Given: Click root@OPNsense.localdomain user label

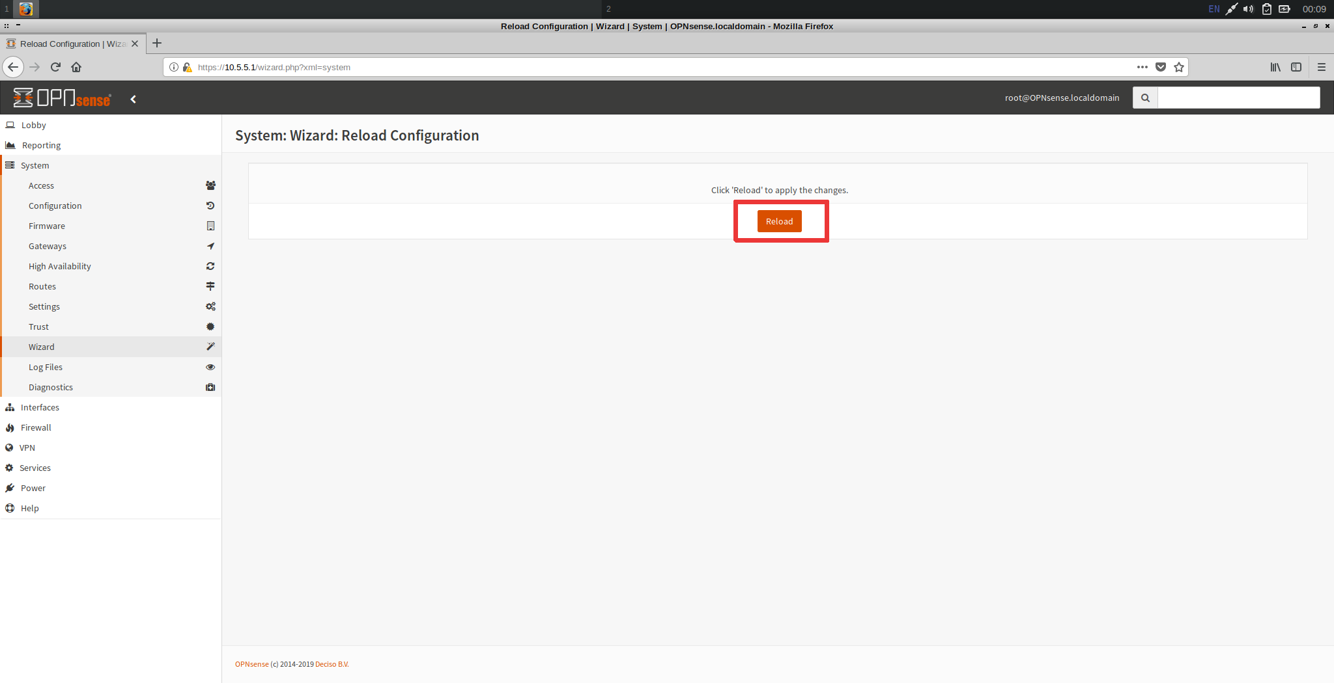Looking at the screenshot, I should tap(1062, 98).
